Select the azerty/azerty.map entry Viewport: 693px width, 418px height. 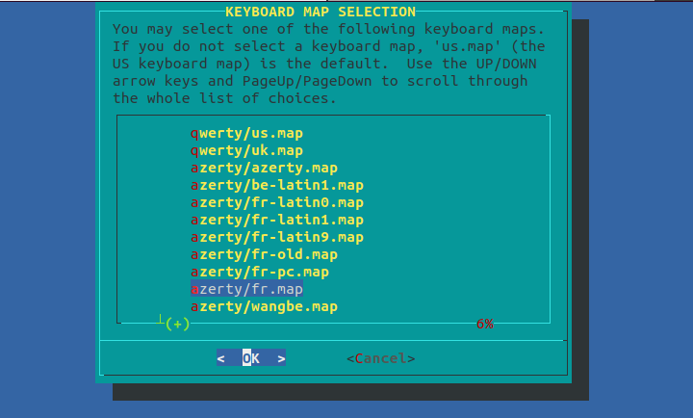point(264,168)
